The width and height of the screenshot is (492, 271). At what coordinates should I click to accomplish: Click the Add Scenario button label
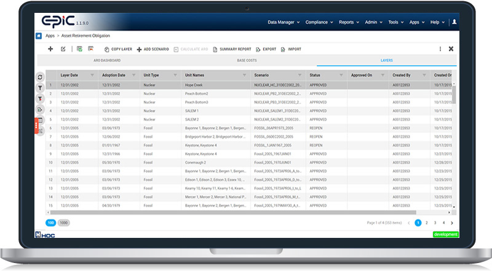(156, 50)
